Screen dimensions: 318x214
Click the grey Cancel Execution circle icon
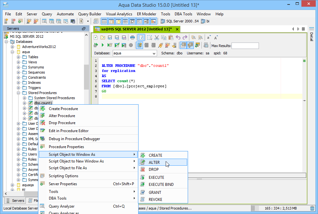[131, 45]
